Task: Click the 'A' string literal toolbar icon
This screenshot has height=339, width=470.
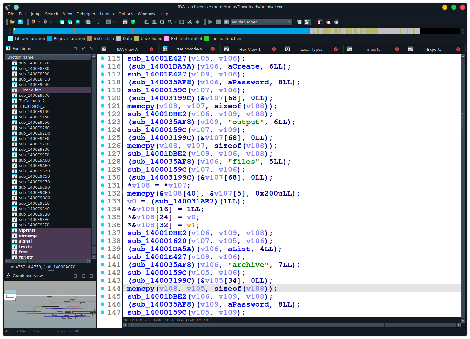Action: (108, 22)
